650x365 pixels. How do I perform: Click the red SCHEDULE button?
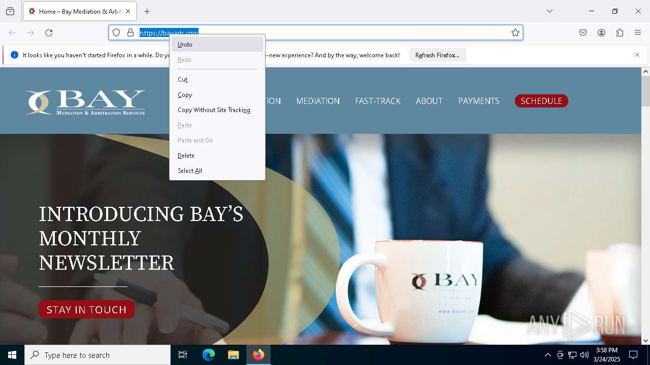coord(541,101)
